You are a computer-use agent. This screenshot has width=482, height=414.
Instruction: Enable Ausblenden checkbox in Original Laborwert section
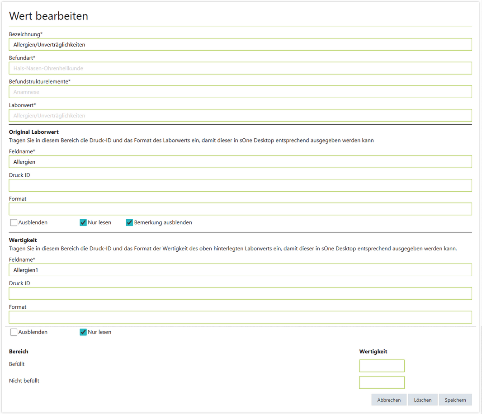14,222
